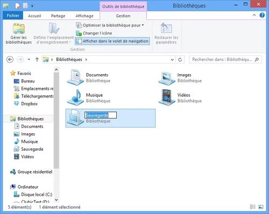Image resolution: width=269 pixels, height=214 pixels.
Task: Open Documents under Bibliothèques in sidebar
Action: 32,126
